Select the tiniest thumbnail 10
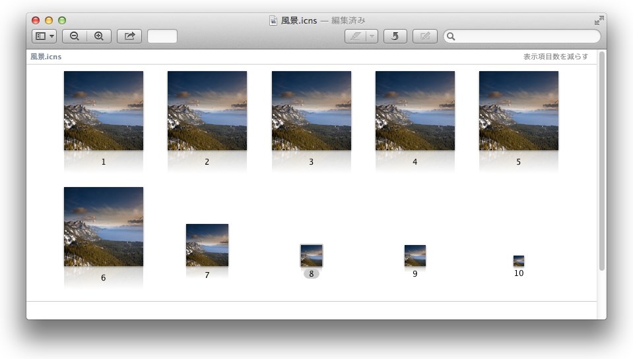 pyautogui.click(x=519, y=261)
